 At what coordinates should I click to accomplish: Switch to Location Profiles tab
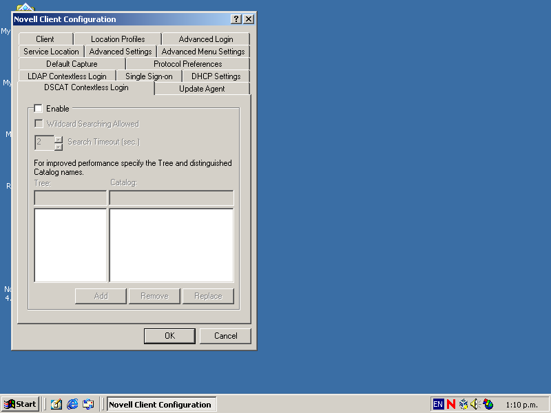(118, 39)
